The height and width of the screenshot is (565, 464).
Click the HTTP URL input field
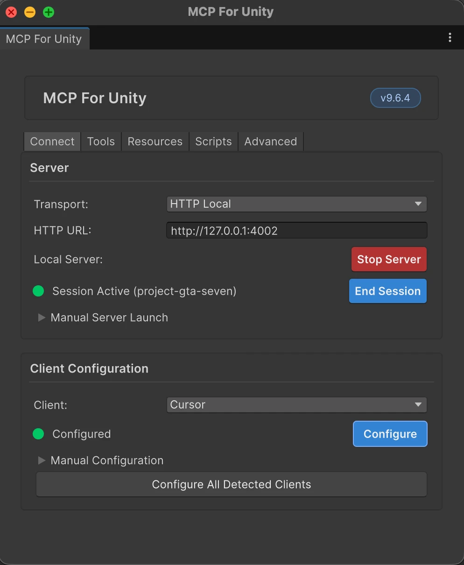[x=296, y=231]
